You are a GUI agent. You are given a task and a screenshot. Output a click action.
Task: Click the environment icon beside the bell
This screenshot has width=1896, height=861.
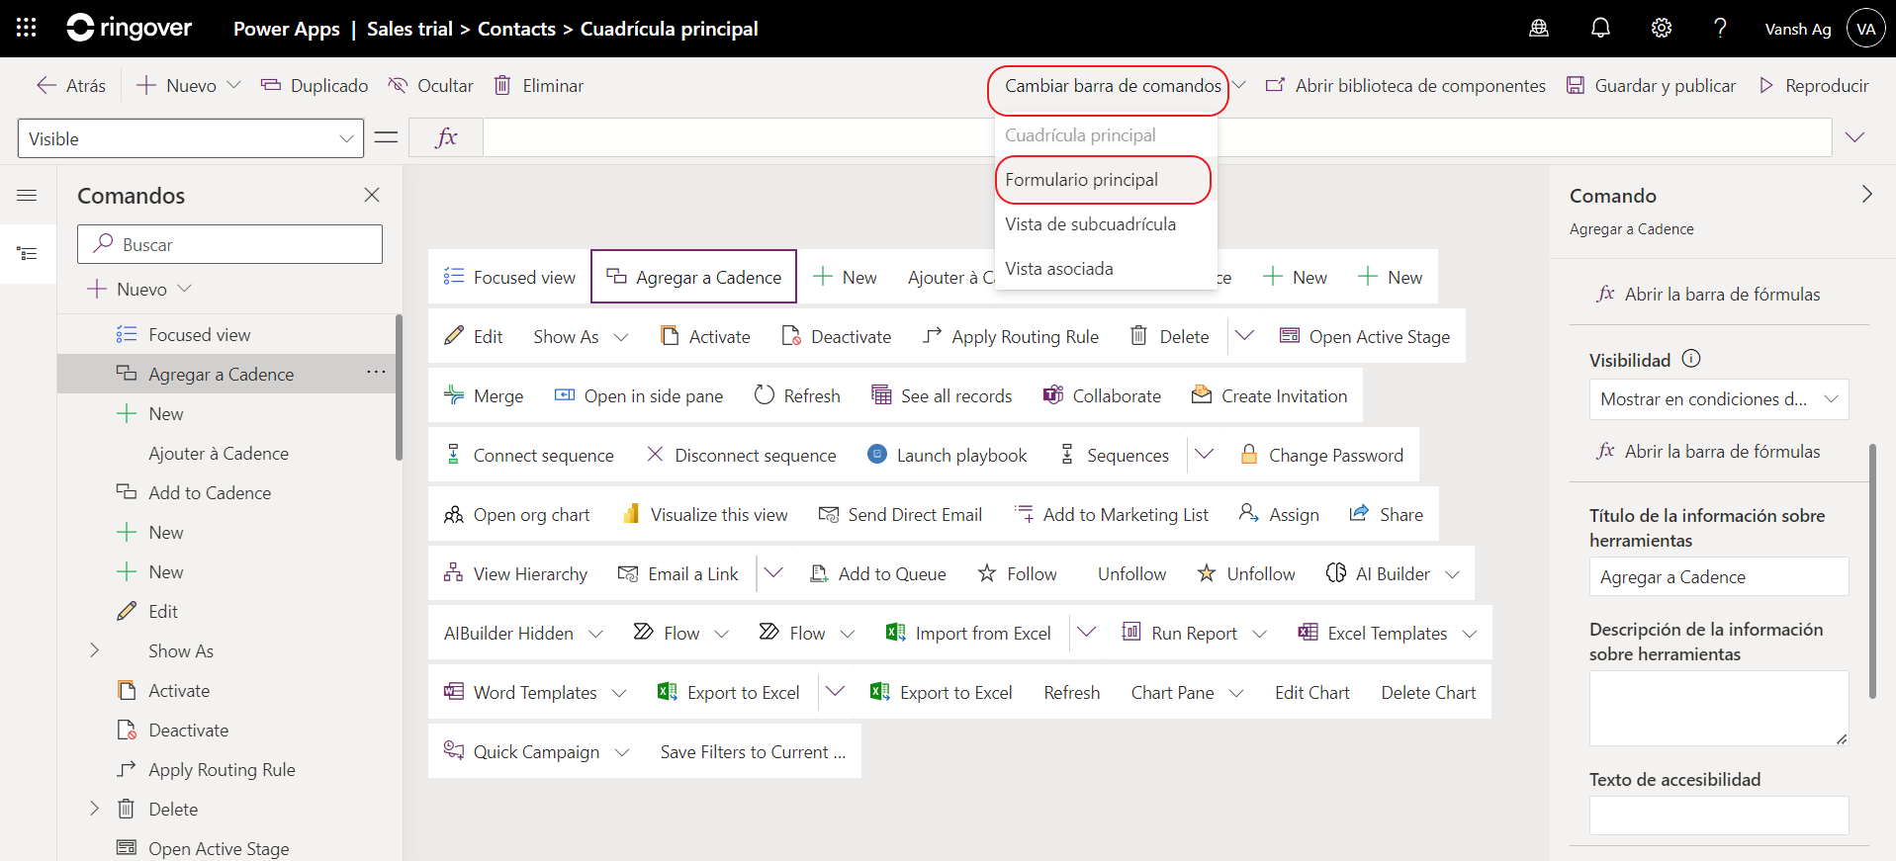tap(1539, 28)
